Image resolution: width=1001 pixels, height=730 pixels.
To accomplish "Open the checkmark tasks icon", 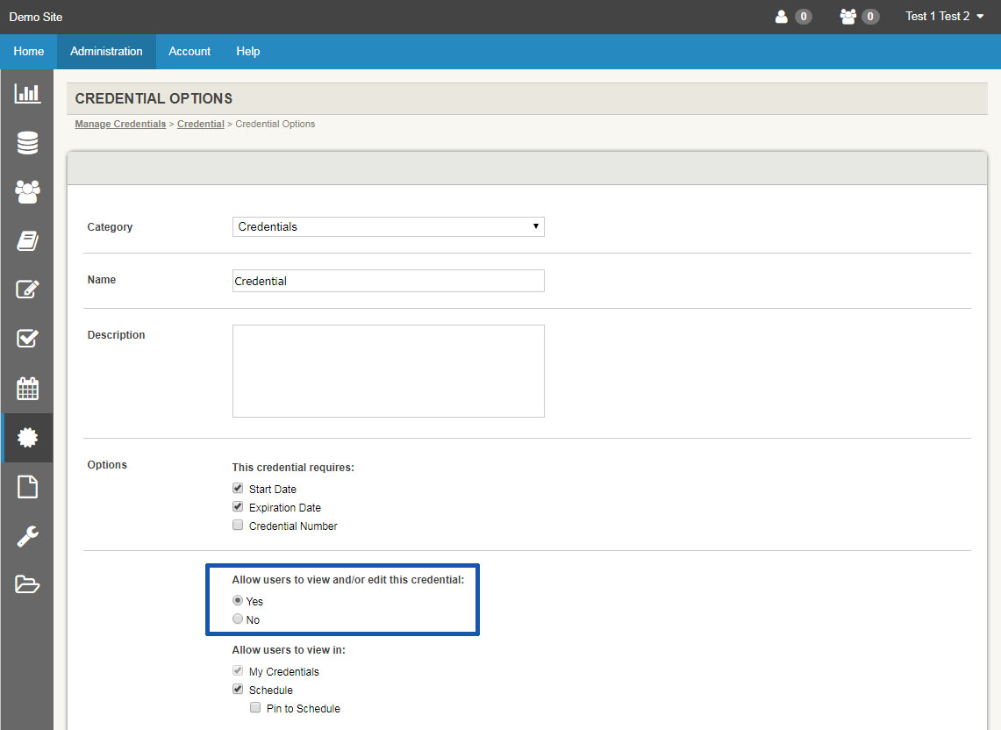I will pos(27,339).
